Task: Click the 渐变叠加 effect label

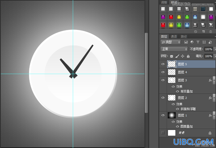Action: pyautogui.click(x=186, y=91)
